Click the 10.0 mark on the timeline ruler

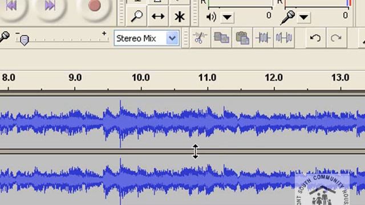(141, 77)
